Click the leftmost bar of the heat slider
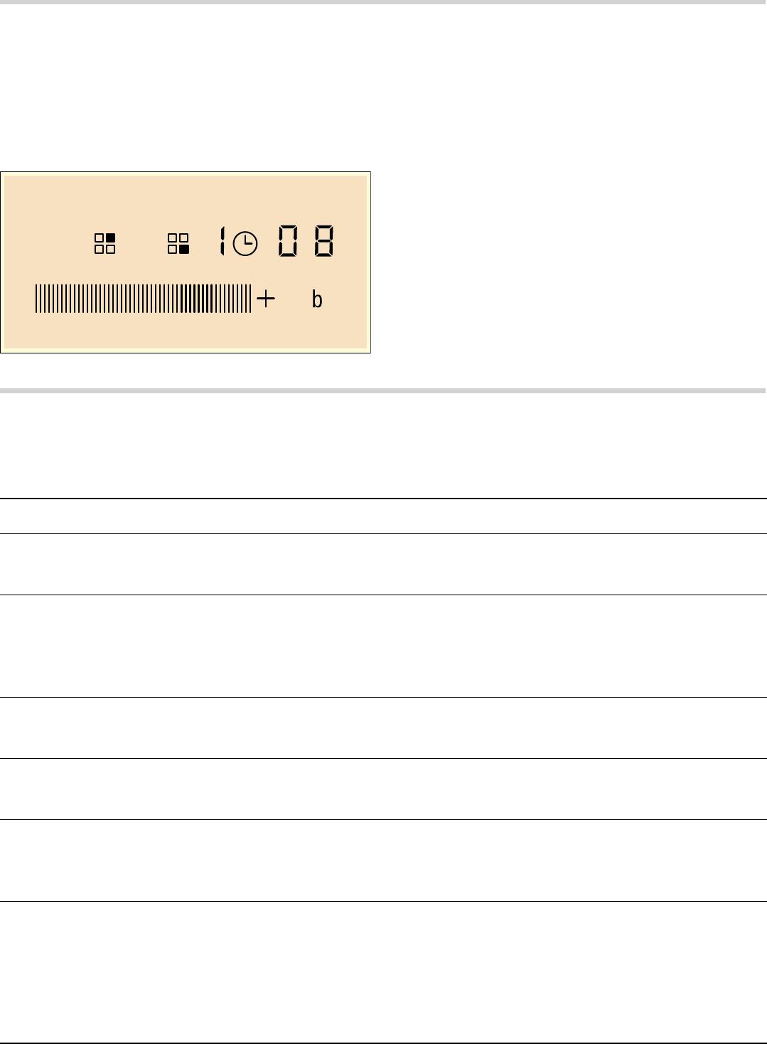767x1044 pixels. 36,299
